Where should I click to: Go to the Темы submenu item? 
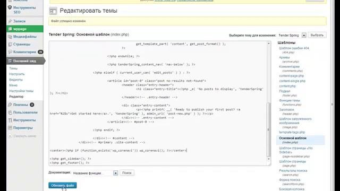(13, 68)
